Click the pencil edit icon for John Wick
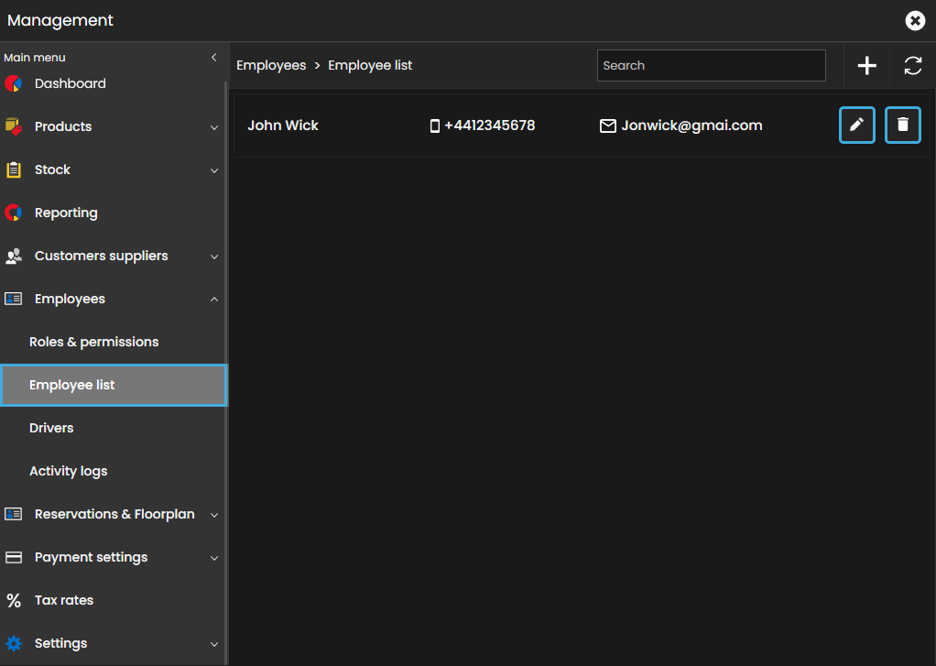This screenshot has height=666, width=936. click(x=856, y=125)
